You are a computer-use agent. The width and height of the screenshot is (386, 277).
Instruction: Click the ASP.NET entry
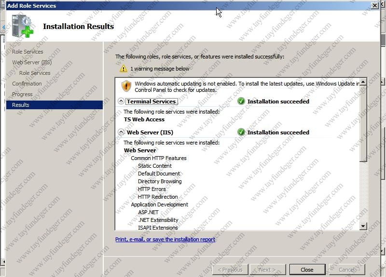pyautogui.click(x=148, y=212)
